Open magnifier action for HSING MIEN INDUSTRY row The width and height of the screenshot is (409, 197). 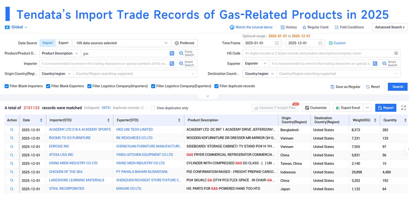[12, 163]
